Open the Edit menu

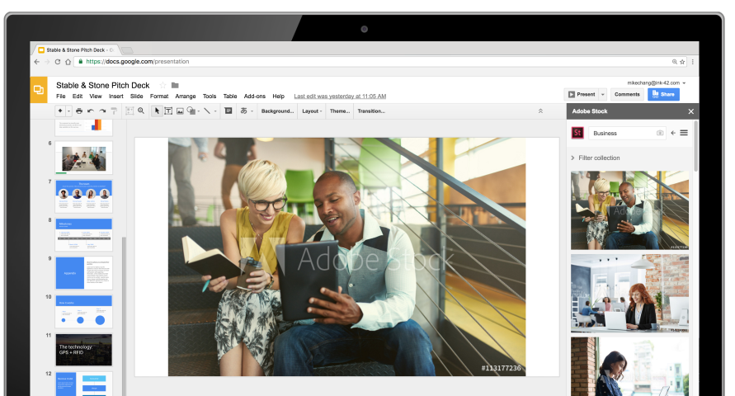[x=78, y=96]
